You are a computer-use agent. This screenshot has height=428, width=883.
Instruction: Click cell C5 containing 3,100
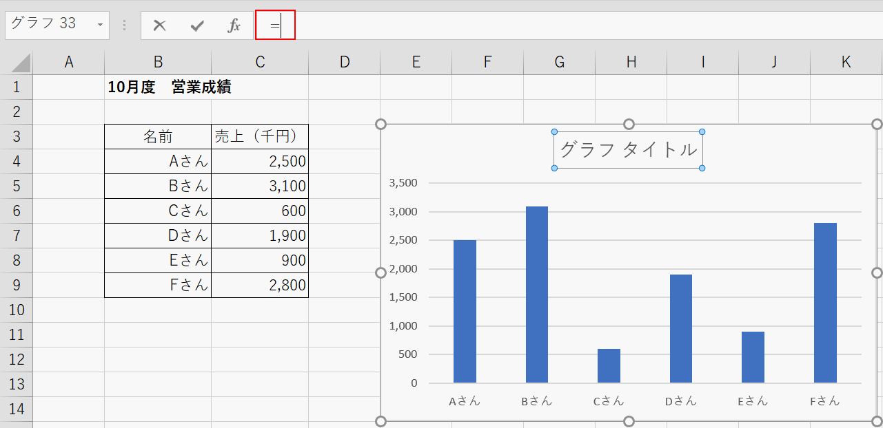pos(260,186)
